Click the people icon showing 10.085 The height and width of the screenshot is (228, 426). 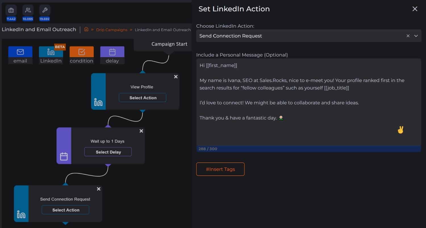(28, 10)
